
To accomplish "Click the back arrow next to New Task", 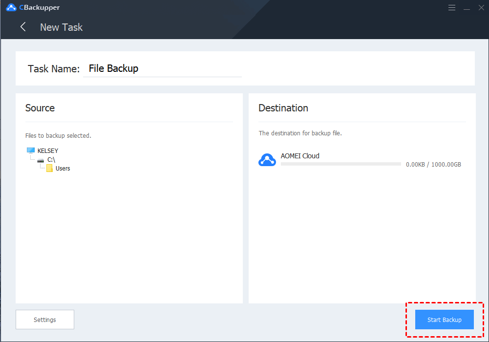I will (x=23, y=27).
